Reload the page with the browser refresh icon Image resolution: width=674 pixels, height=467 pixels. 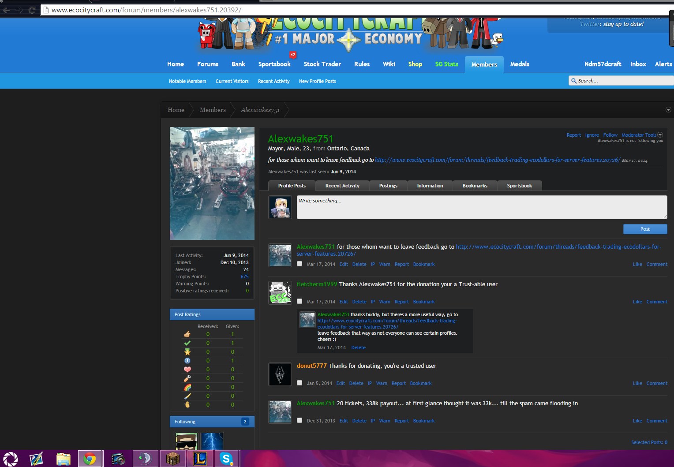[32, 10]
